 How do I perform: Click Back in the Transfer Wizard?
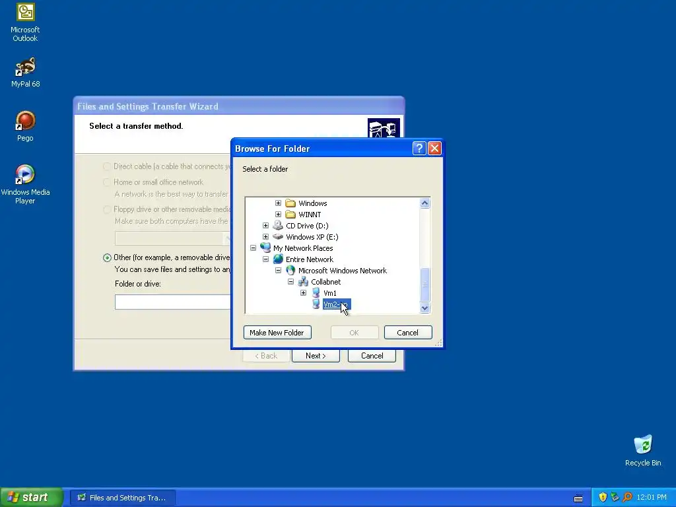(266, 356)
